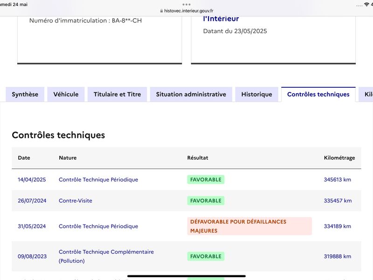Screen dimensions: 373x280
Task: Tap the home indicator bar at bottom
Action: (186, 276)
